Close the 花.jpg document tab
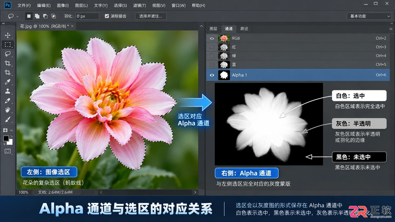The height and width of the screenshot is (222, 395). [72, 26]
